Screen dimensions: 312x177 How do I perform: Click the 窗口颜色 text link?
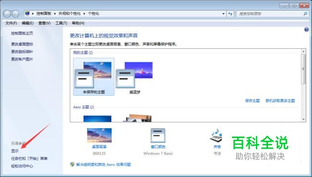click(158, 147)
